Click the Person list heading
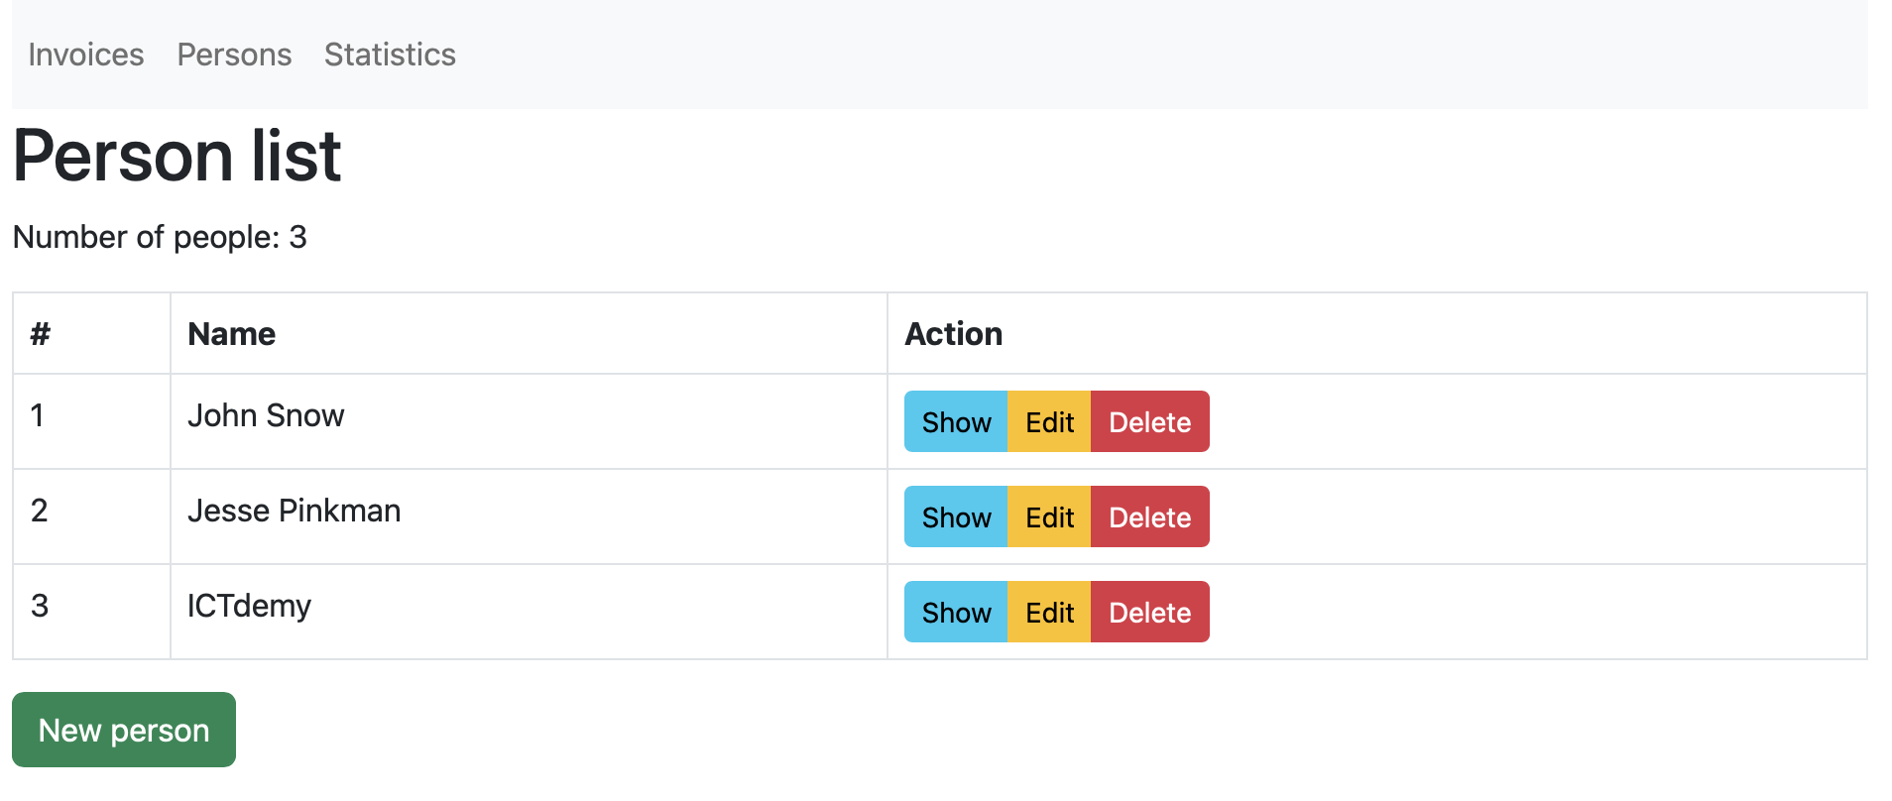This screenshot has height=801, width=1892. point(177,156)
